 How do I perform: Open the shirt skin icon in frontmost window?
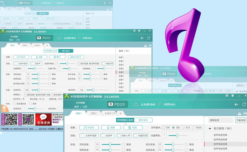click(x=233, y=96)
